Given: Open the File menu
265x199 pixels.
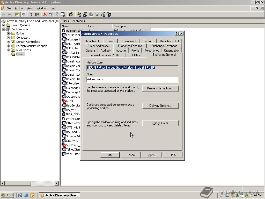Looking at the screenshot, I should tap(9, 8).
